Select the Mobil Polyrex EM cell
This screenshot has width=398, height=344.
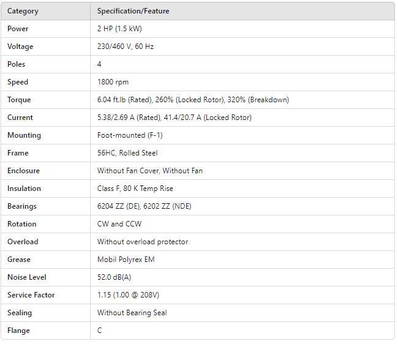point(126,260)
